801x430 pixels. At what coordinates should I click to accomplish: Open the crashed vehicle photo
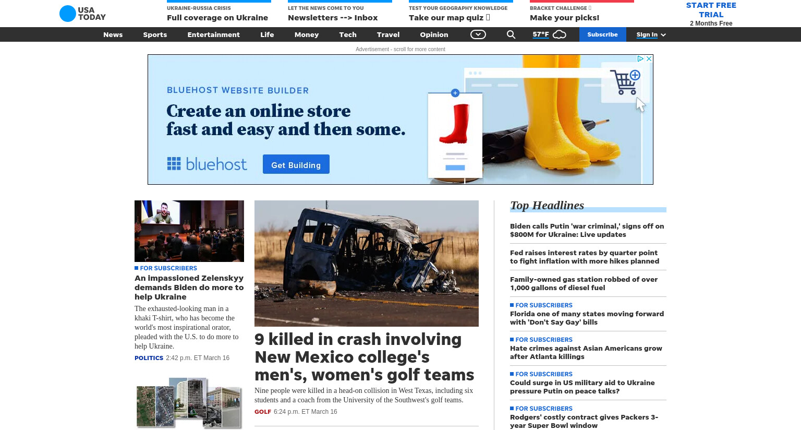367,264
